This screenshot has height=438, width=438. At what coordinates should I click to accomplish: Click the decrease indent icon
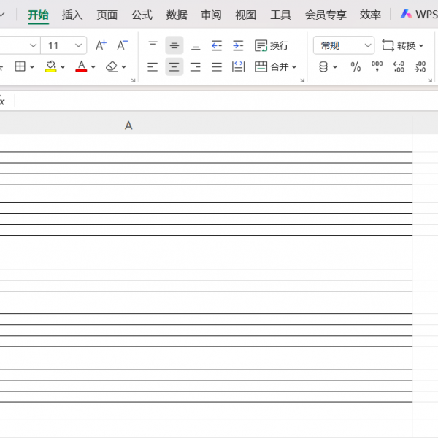[217, 45]
